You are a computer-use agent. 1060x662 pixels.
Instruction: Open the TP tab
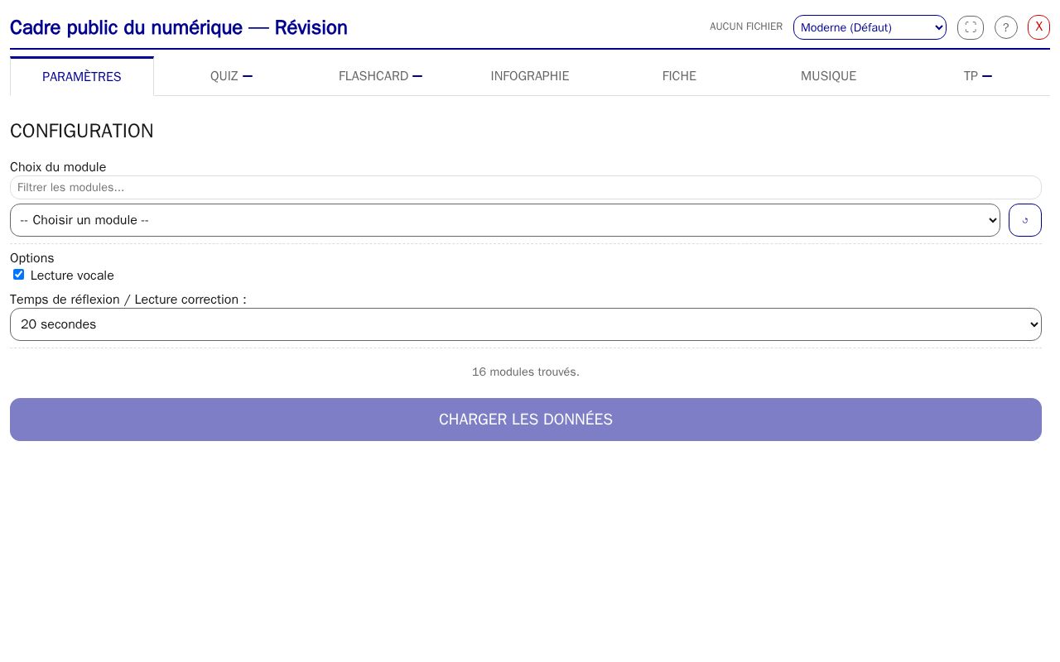tap(977, 76)
